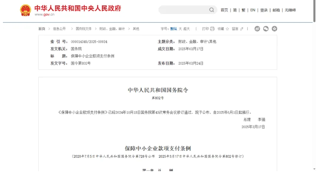Click the pencil icon next to 留言
The width and height of the screenshot is (319, 176).
click(x=241, y=29)
